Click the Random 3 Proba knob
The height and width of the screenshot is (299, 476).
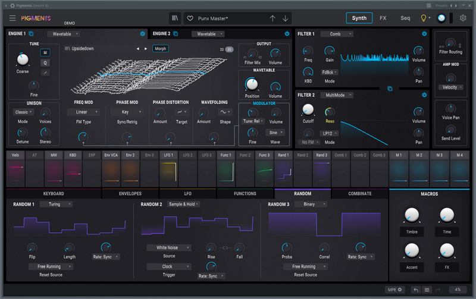click(287, 248)
